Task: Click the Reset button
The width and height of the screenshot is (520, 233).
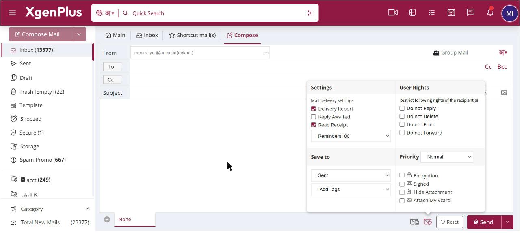Action: tap(450, 222)
